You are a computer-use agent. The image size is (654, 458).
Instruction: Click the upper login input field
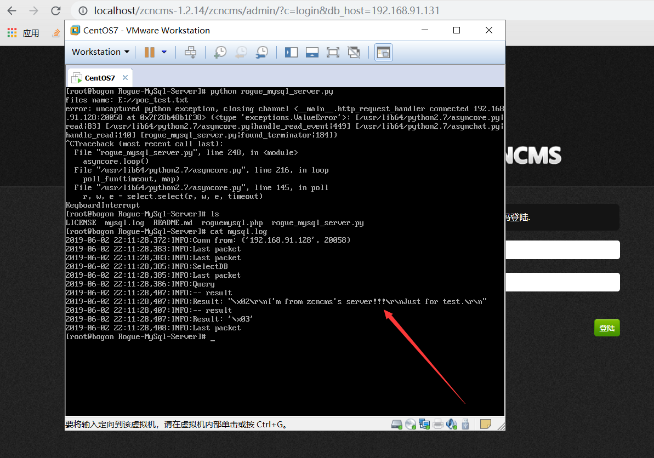click(562, 250)
